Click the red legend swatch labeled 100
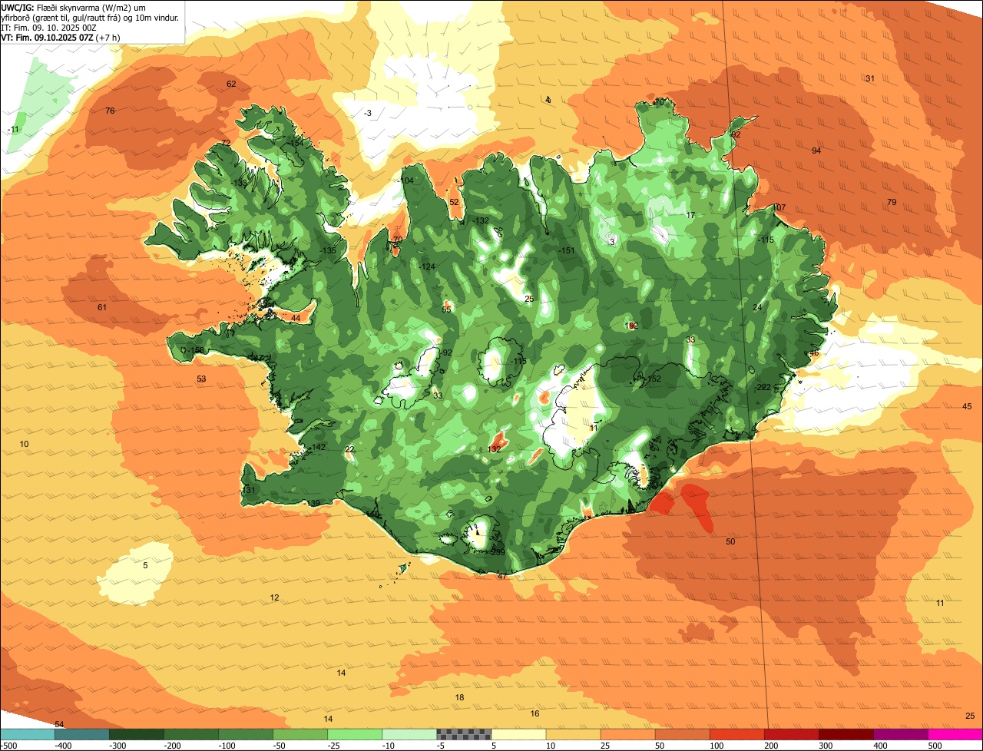 pyautogui.click(x=737, y=734)
